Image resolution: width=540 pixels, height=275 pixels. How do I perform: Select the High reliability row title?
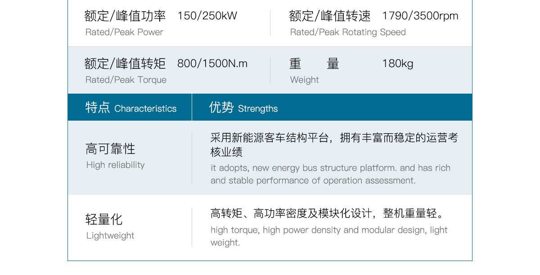116,165
